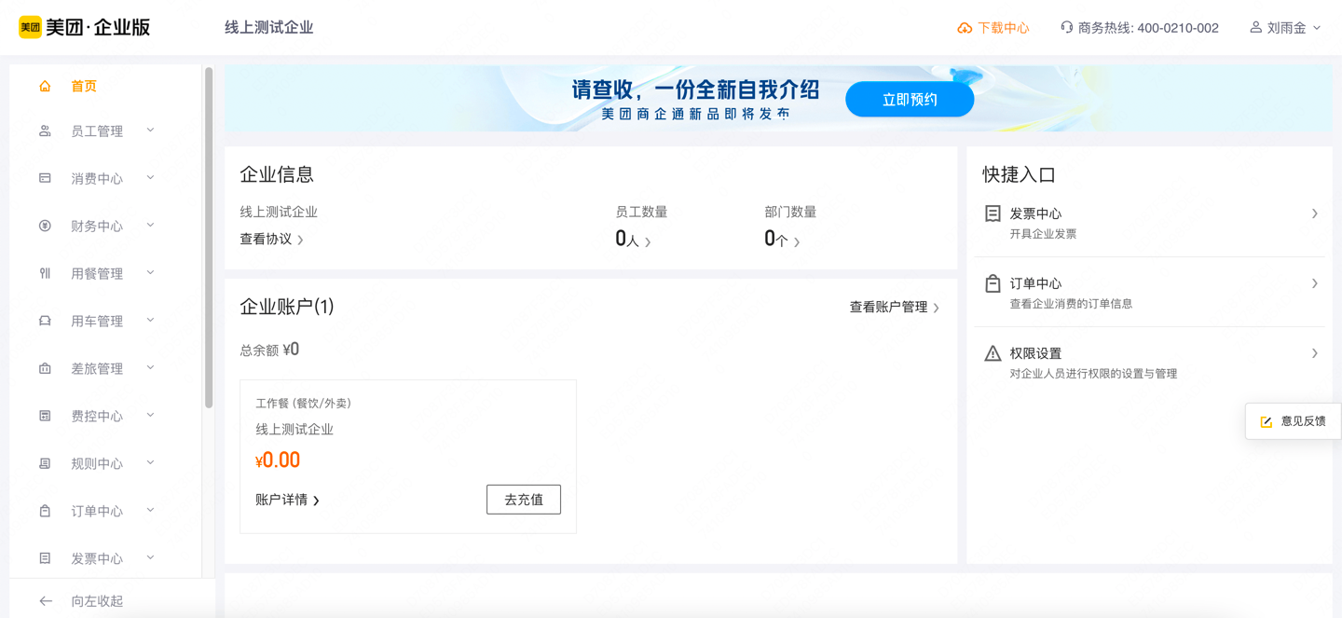This screenshot has width=1342, height=618.
Task: Click the Meituan yellow logo icon
Action: (30, 27)
